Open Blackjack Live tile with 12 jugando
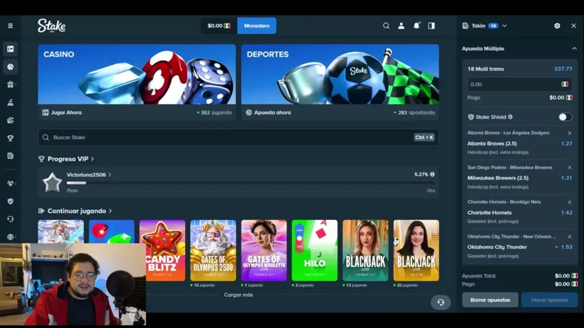Screen dimensions: 584x328 tap(366, 250)
